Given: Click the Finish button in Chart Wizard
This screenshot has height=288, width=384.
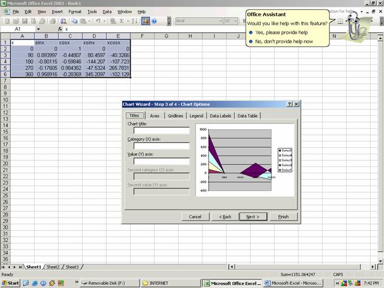Looking at the screenshot, I should tap(283, 217).
